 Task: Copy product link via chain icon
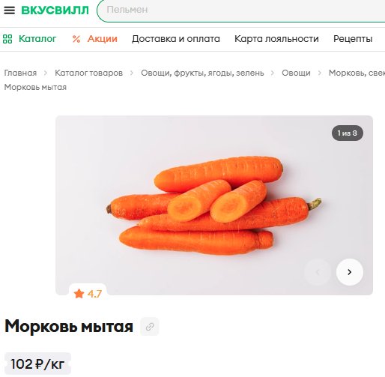click(x=150, y=327)
